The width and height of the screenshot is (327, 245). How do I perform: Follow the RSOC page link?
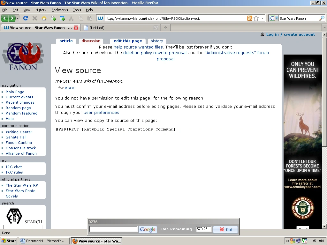pyautogui.click(x=70, y=88)
